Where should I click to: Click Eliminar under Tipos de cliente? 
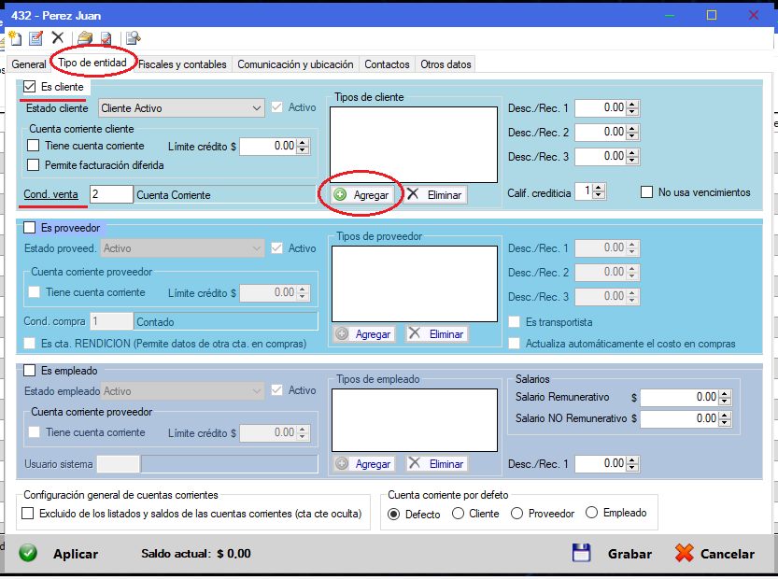tap(434, 194)
